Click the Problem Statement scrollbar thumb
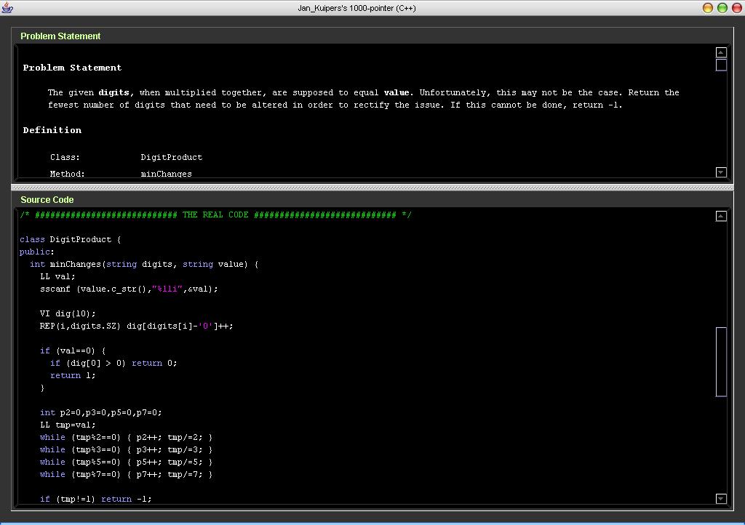 point(721,65)
